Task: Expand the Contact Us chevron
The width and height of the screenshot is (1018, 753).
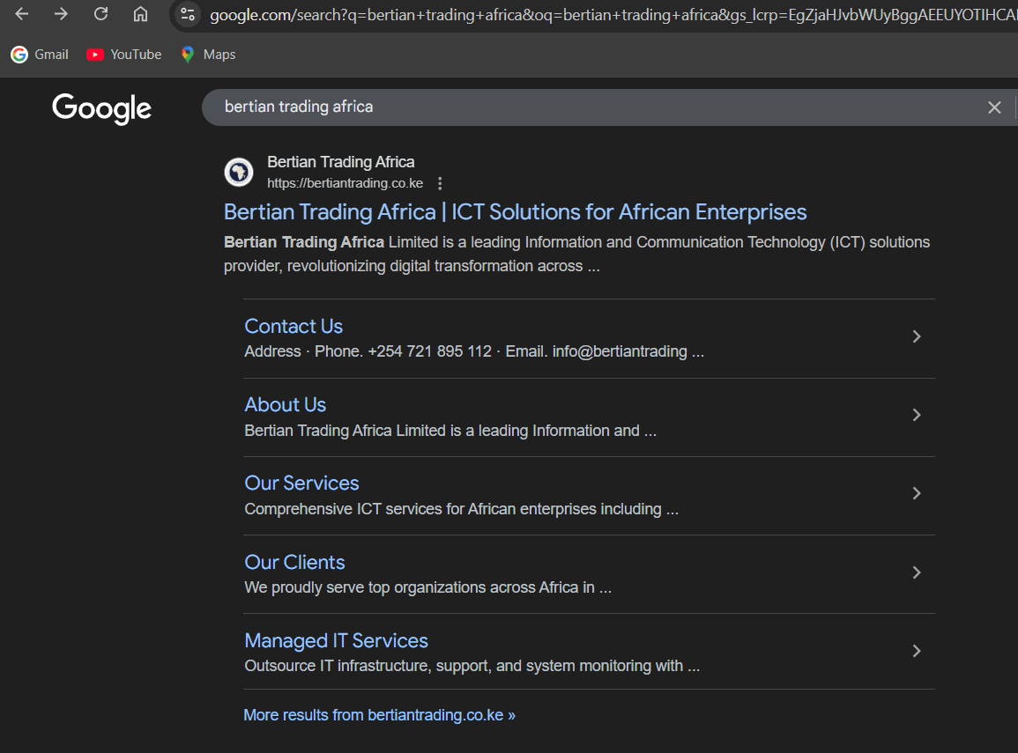Action: [x=917, y=336]
